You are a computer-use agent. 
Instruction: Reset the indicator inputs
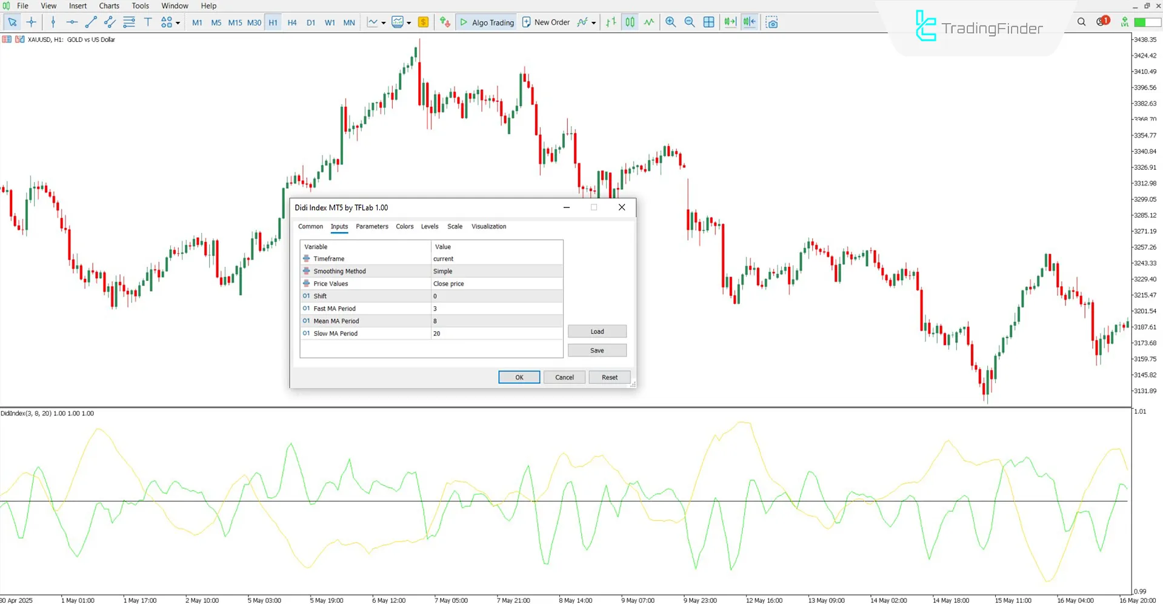tap(609, 377)
